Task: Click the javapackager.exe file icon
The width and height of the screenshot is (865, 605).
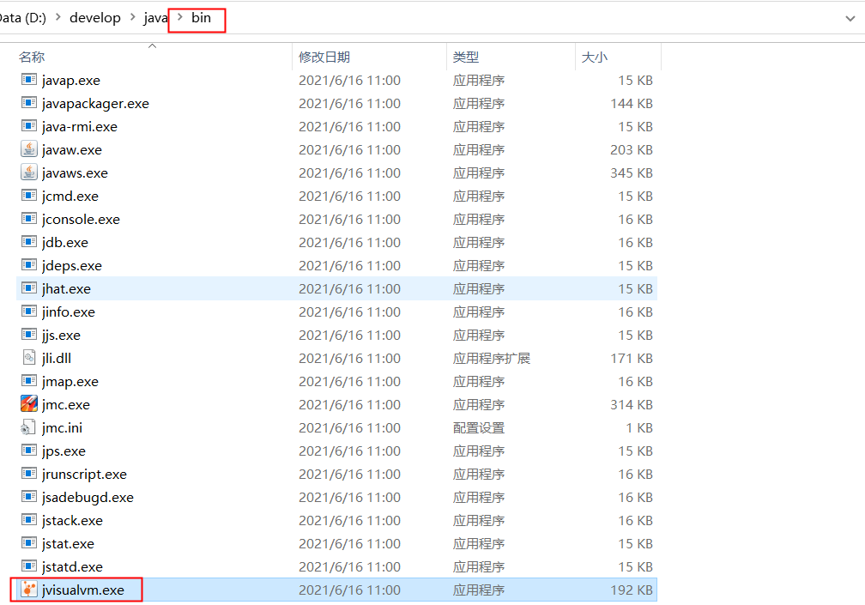Action: (x=28, y=103)
